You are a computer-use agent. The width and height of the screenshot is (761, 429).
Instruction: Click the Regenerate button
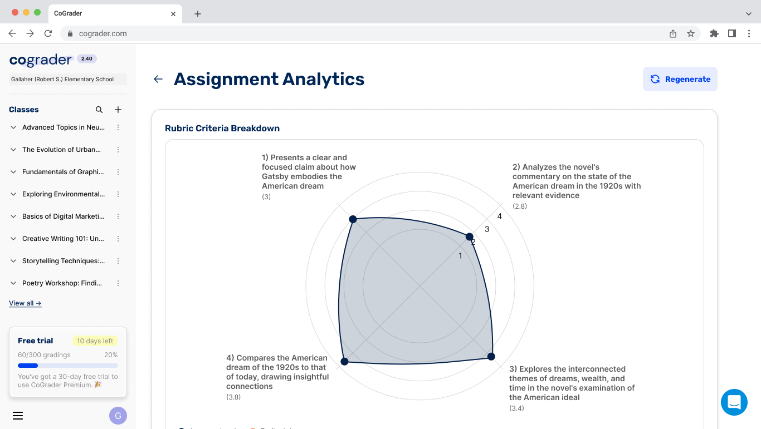[x=680, y=79]
